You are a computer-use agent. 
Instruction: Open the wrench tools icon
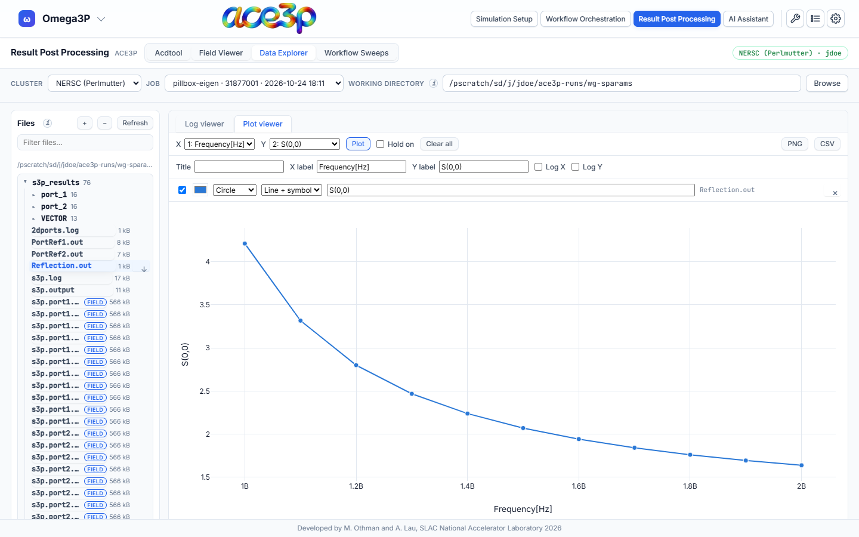click(x=795, y=19)
